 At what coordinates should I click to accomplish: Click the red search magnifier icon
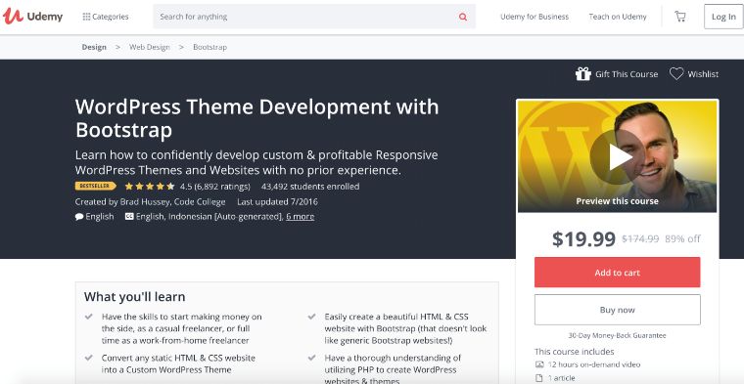point(463,17)
